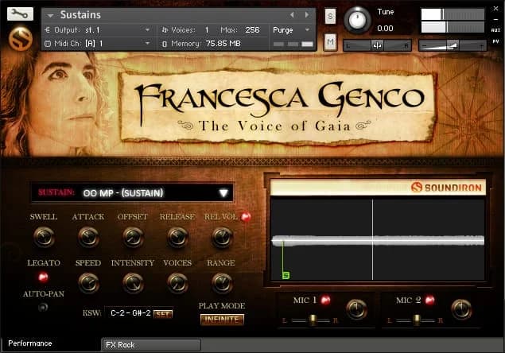
Task: Turn the Mic 2 volume knob
Action: 461,308
